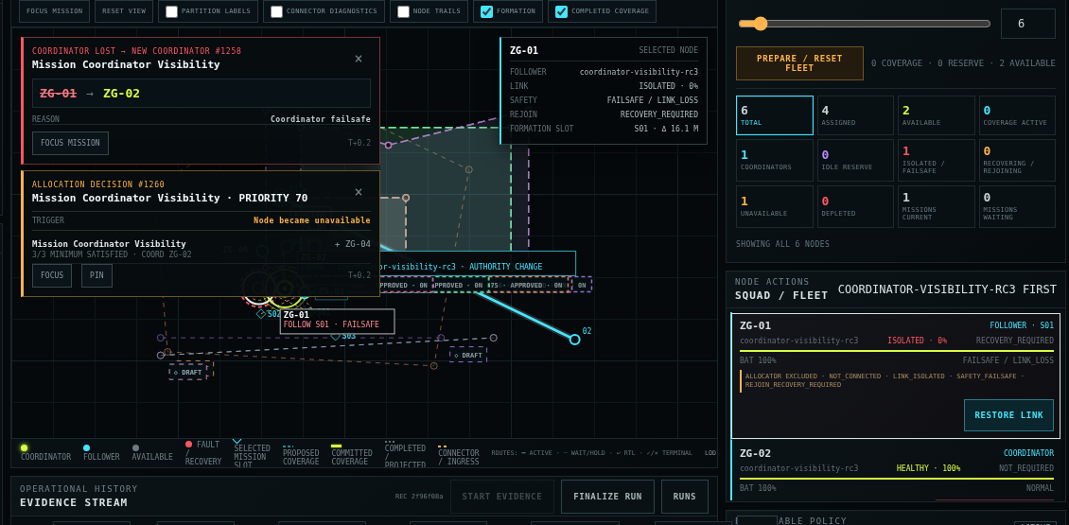The width and height of the screenshot is (1069, 525).
Task: Adjust the fleet size slider handle
Action: (x=760, y=24)
